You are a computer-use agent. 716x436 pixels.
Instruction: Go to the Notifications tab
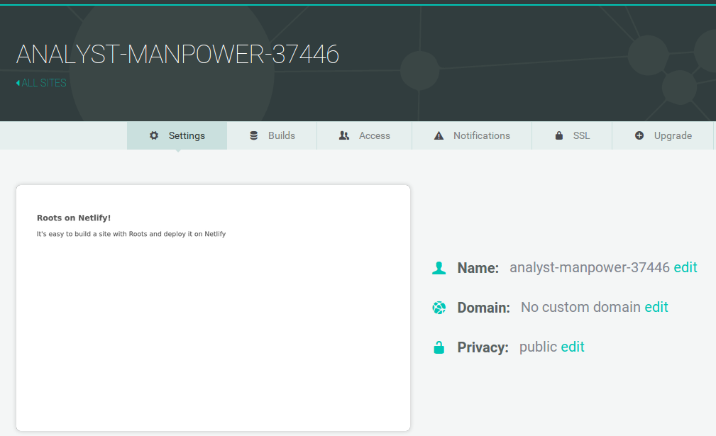coord(472,135)
